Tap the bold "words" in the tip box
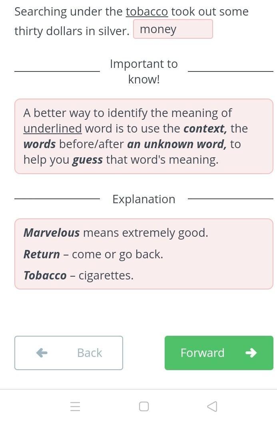Viewport: 277px width, 424px height. pyautogui.click(x=40, y=144)
